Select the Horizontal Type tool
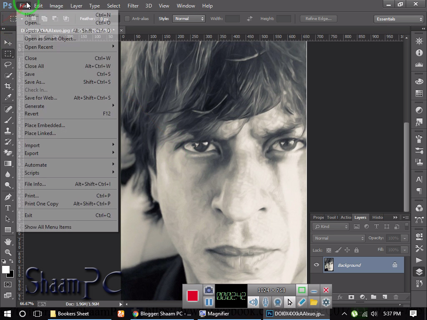This screenshot has width=427, height=320. (x=8, y=208)
